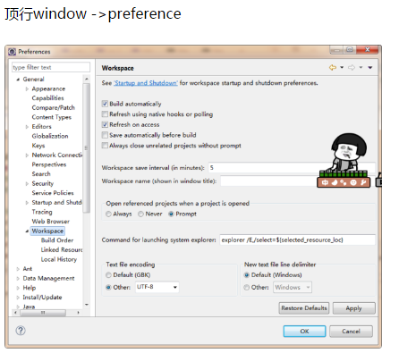Confirm with the OK button
This screenshot has height=353, width=399.
pos(304,332)
